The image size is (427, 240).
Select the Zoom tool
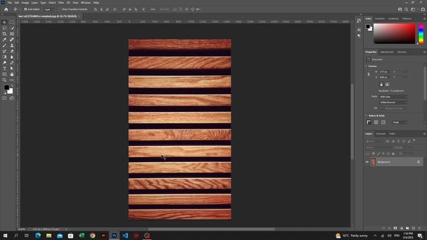point(5,80)
